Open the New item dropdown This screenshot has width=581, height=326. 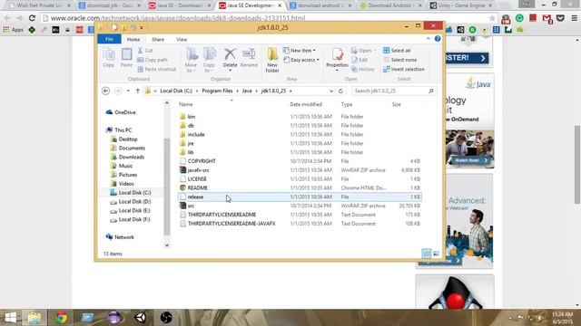tap(300, 51)
